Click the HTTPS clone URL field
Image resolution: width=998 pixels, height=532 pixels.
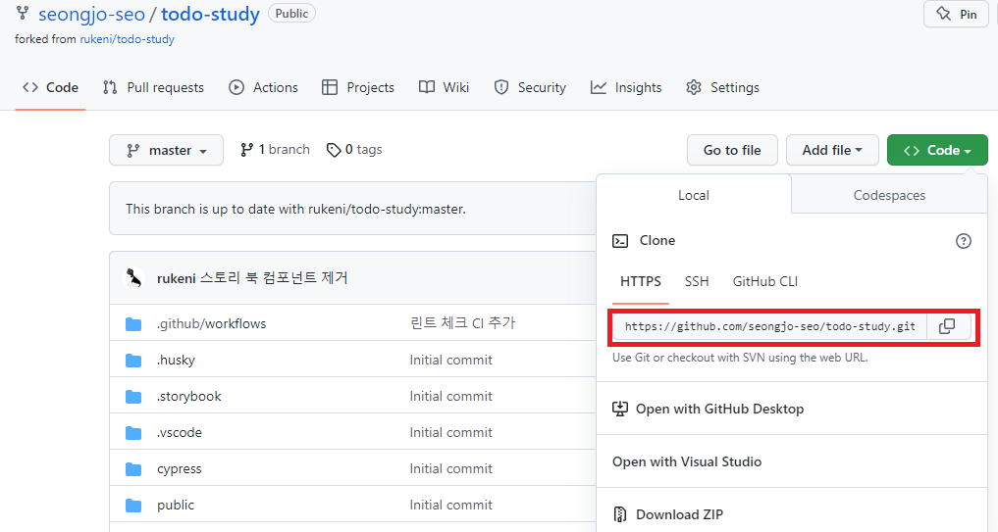tap(770, 326)
